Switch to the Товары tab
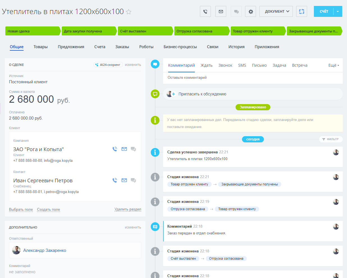 [x=40, y=47]
